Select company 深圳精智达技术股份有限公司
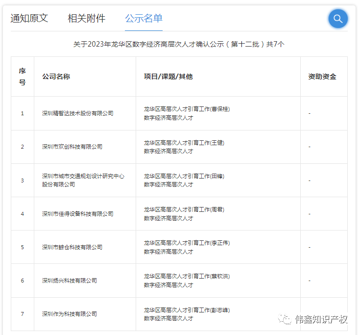This screenshot has width=359, height=335. click(x=77, y=113)
